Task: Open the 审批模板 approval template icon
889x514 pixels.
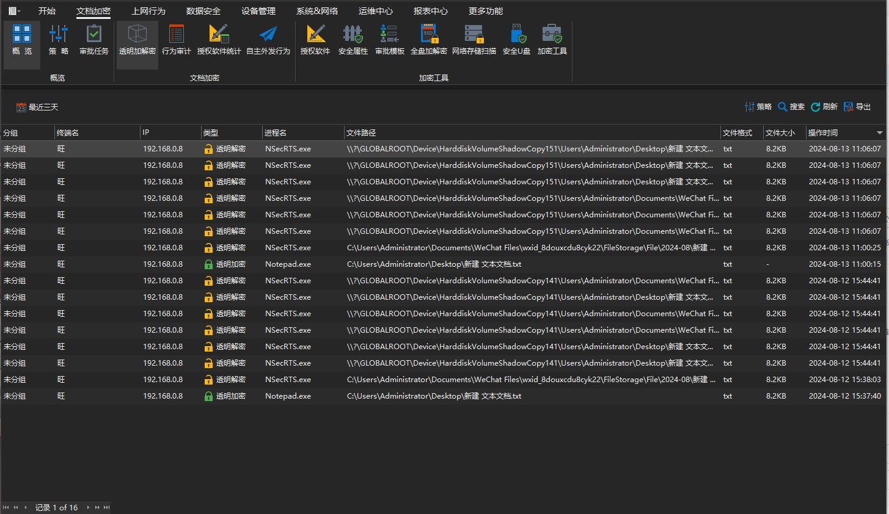Action: [x=390, y=40]
